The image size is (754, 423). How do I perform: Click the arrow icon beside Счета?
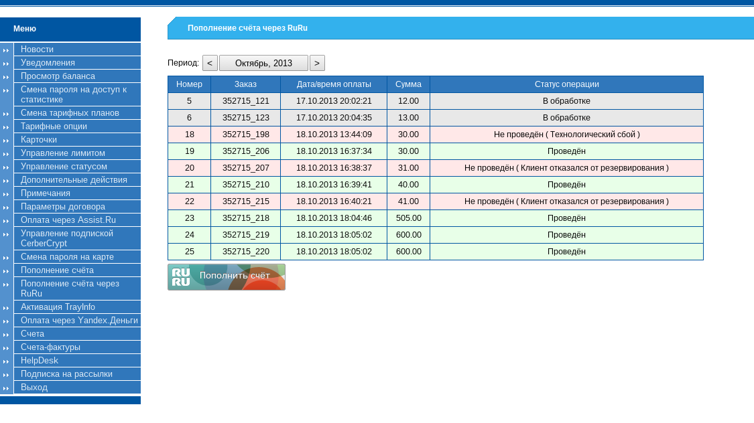pyautogui.click(x=6, y=335)
